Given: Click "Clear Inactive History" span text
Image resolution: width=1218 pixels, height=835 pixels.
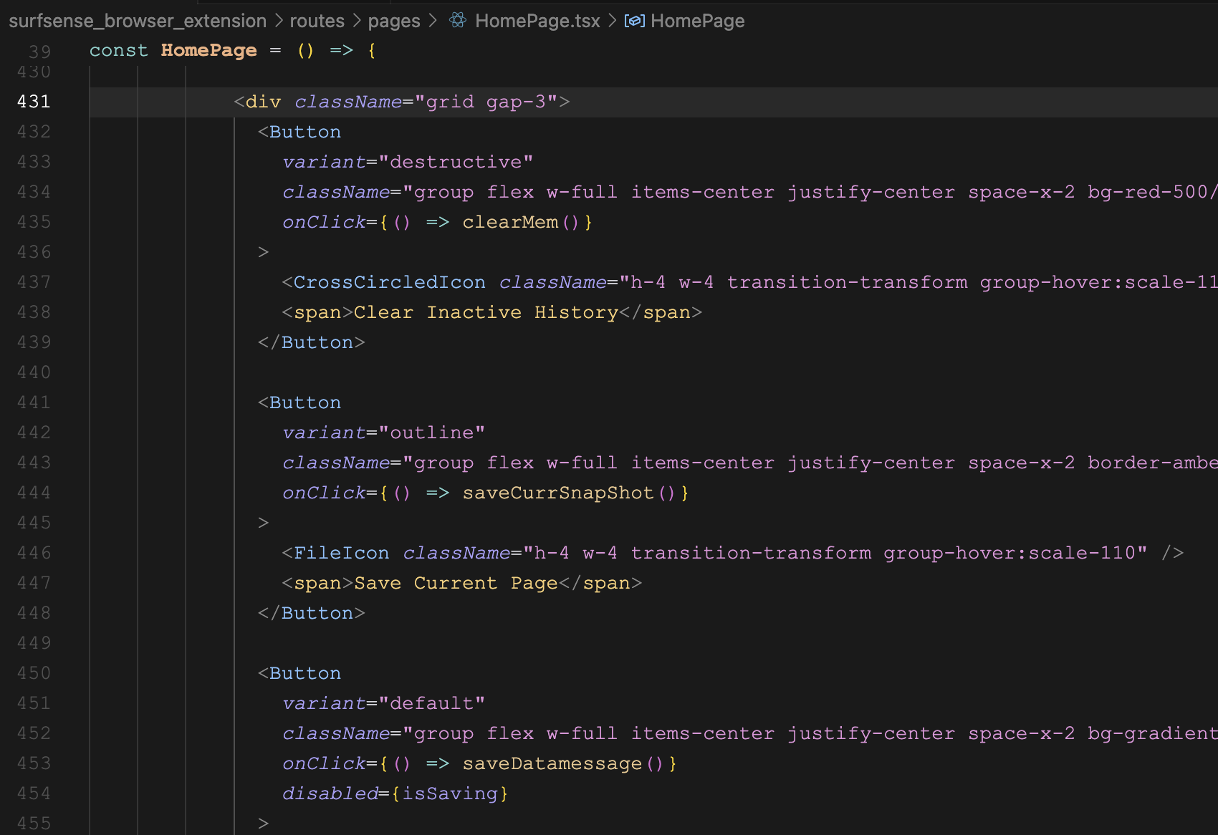Looking at the screenshot, I should [x=486, y=312].
